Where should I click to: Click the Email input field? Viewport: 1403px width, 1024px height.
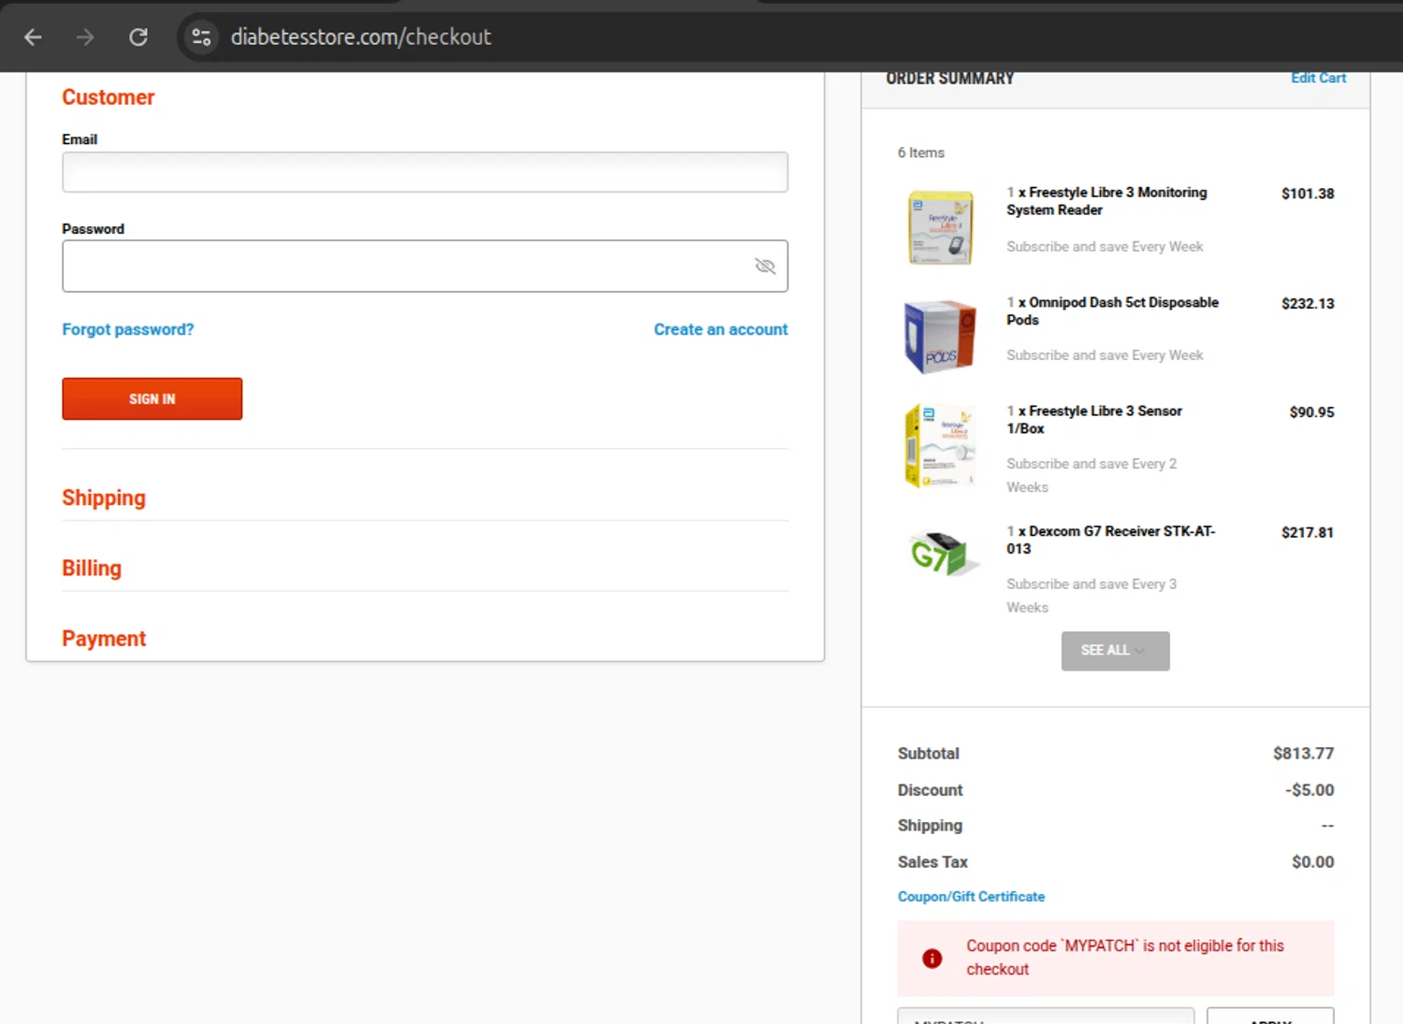pyautogui.click(x=425, y=172)
